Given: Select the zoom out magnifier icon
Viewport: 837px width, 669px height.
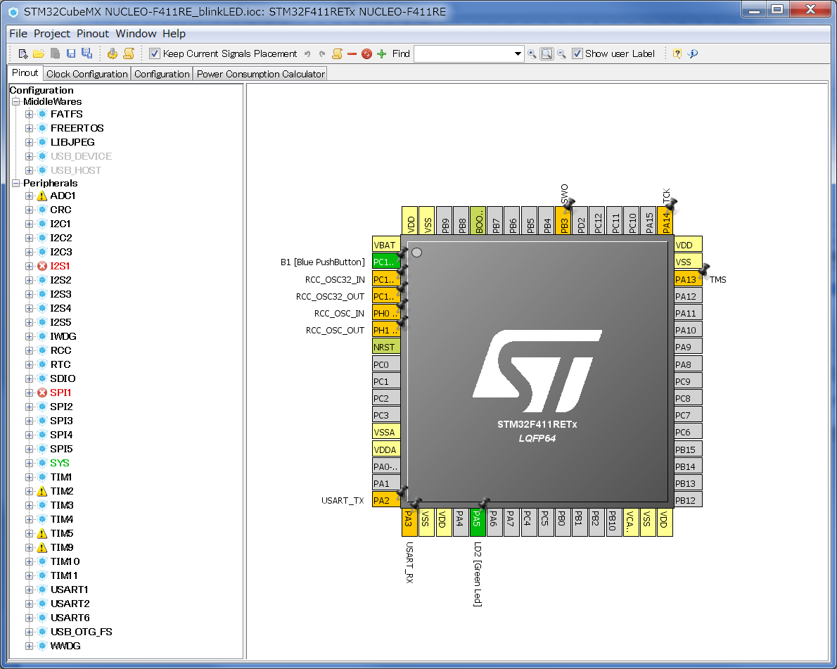Looking at the screenshot, I should coord(561,53).
